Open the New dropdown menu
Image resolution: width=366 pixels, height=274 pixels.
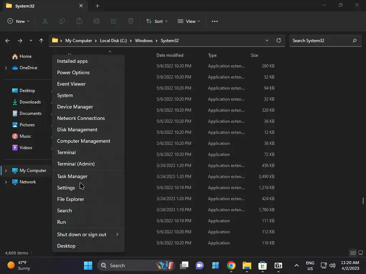19,21
